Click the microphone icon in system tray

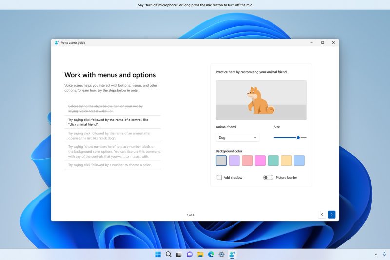tap(384, 254)
